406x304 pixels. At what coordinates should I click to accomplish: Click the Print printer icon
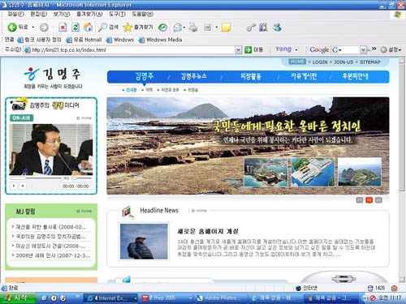click(193, 27)
